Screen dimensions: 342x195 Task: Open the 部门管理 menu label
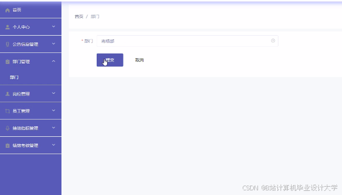click(21, 61)
